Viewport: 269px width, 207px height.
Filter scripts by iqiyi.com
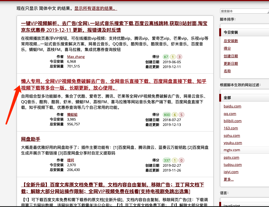(231, 172)
